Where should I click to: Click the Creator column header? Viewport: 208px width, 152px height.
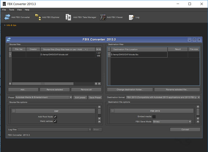[33, 49]
